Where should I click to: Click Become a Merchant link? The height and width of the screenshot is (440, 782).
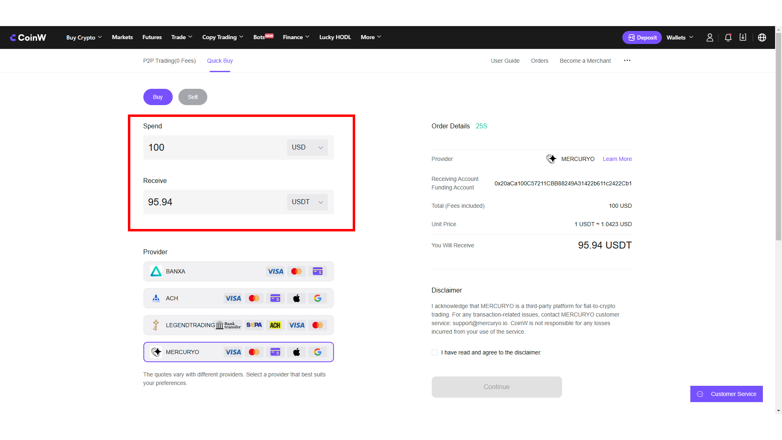click(x=585, y=61)
